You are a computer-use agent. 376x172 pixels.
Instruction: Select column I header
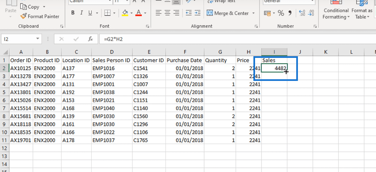click(x=274, y=52)
